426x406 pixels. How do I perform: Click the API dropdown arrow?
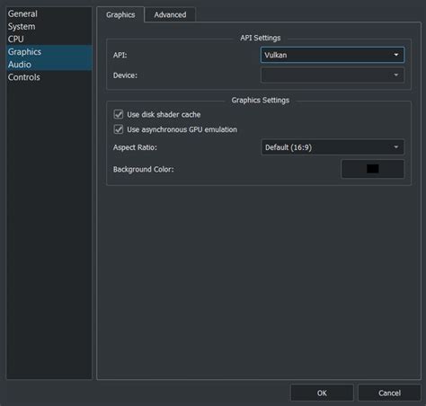396,55
